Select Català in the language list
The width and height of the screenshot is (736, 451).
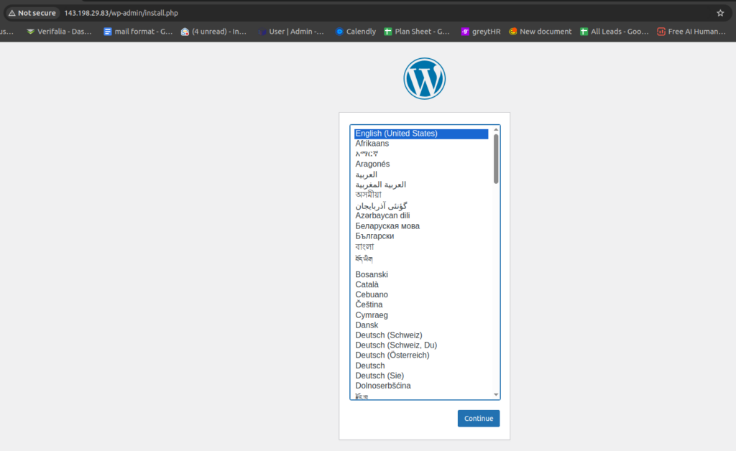(x=421, y=284)
